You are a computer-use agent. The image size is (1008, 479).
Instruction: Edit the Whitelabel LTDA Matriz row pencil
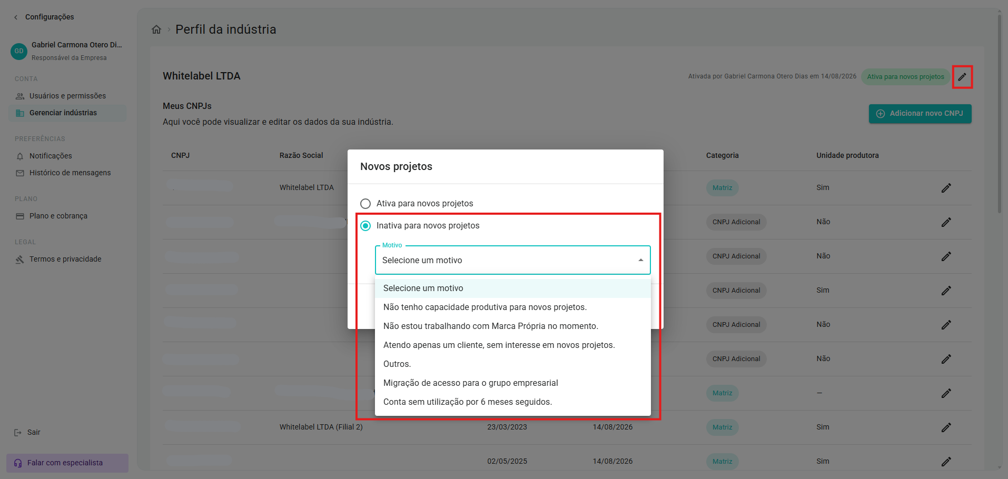[946, 188]
